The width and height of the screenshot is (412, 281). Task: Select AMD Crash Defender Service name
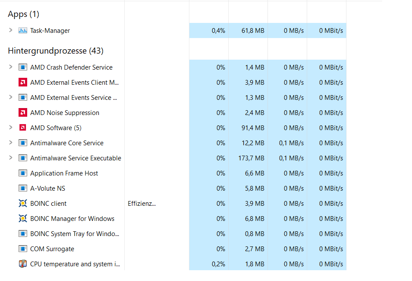71,67
